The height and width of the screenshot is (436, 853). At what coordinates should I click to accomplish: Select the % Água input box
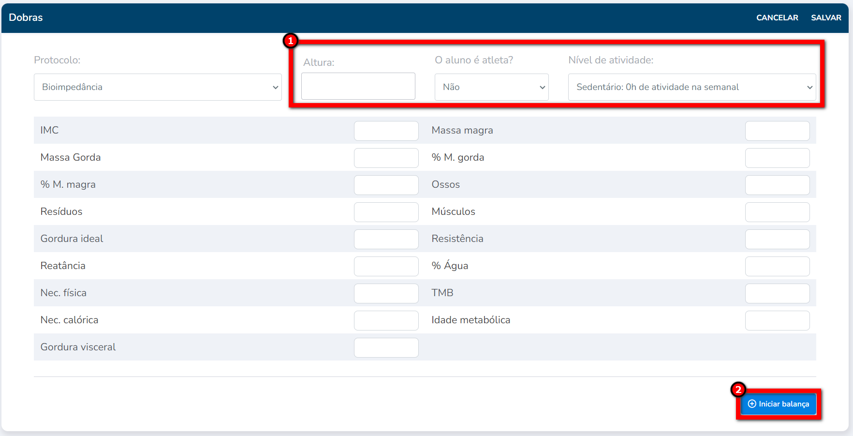(x=777, y=266)
